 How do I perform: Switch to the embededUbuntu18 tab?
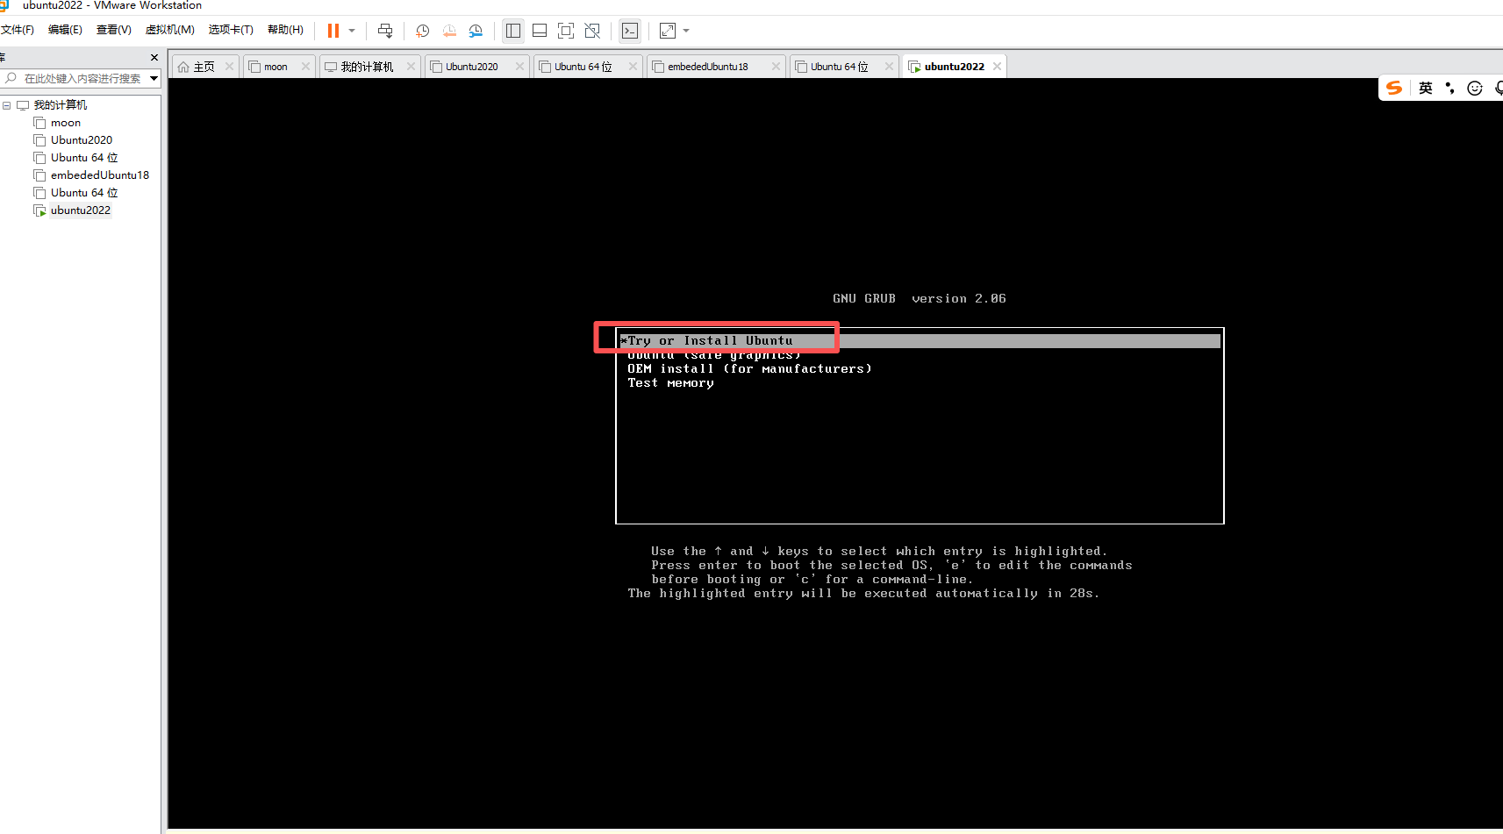click(x=714, y=67)
